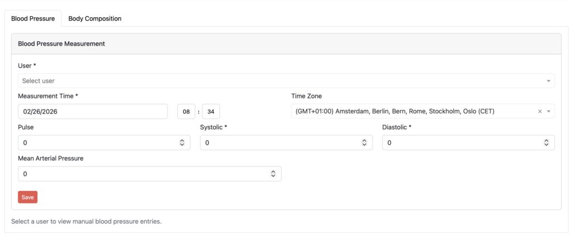
Task: Click the Pulse spinner arrows
Action: (182, 143)
